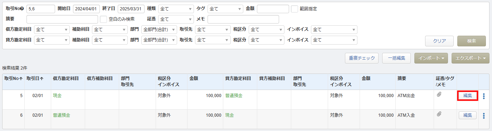
Task: Click the 一括編集 button
Action: click(396, 58)
